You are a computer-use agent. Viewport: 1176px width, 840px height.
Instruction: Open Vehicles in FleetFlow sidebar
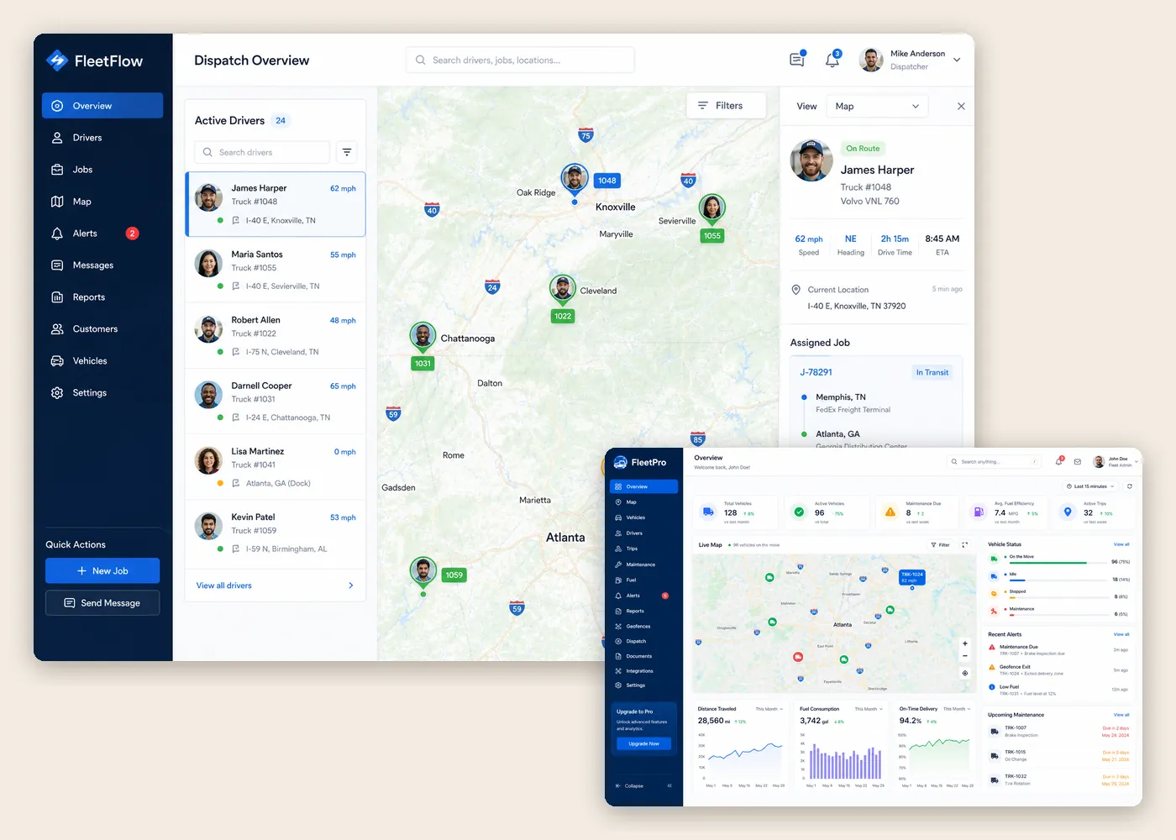pos(102,361)
